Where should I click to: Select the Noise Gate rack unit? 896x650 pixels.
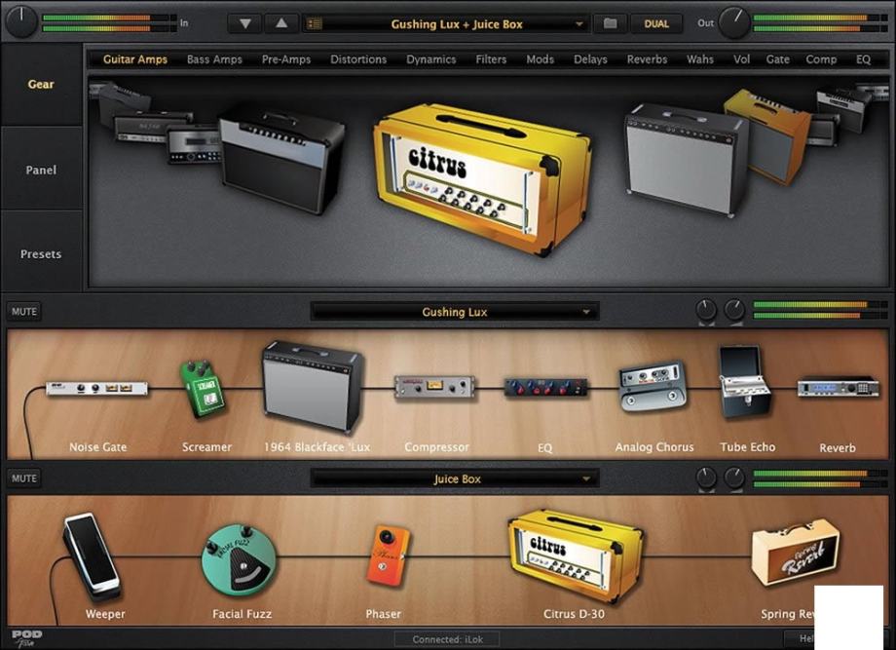click(x=96, y=389)
